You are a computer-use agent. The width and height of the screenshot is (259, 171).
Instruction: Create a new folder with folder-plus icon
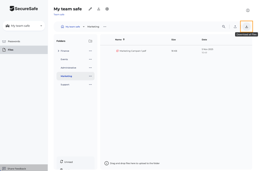click(x=90, y=41)
